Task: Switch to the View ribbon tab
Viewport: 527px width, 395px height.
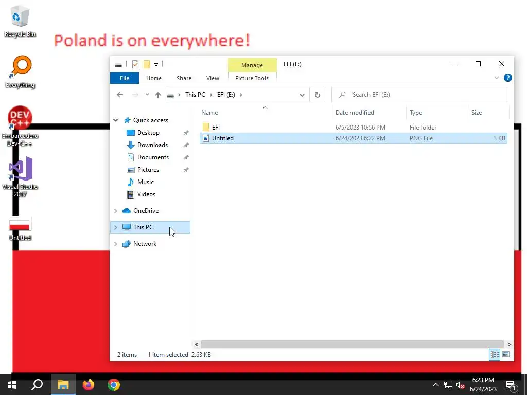Action: point(213,78)
